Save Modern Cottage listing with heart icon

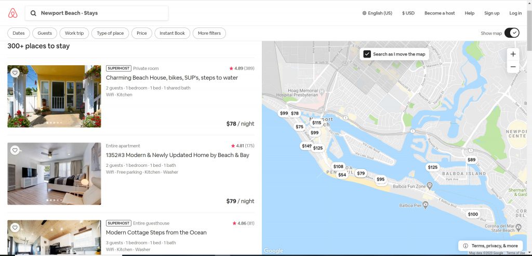15,227
